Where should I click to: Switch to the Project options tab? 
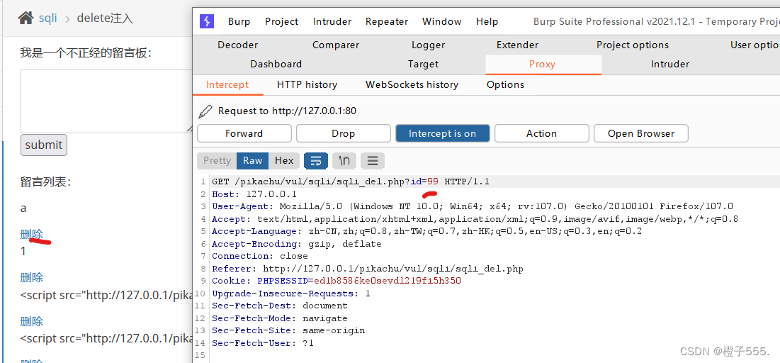633,45
